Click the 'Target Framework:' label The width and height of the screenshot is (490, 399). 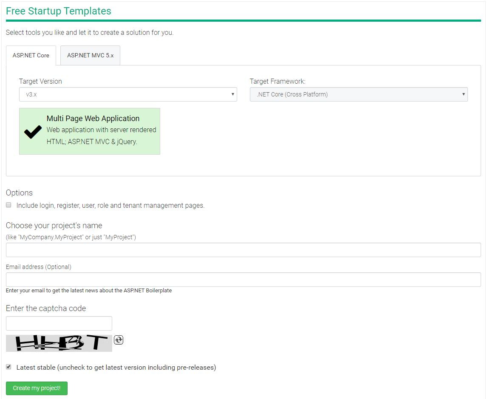point(278,82)
